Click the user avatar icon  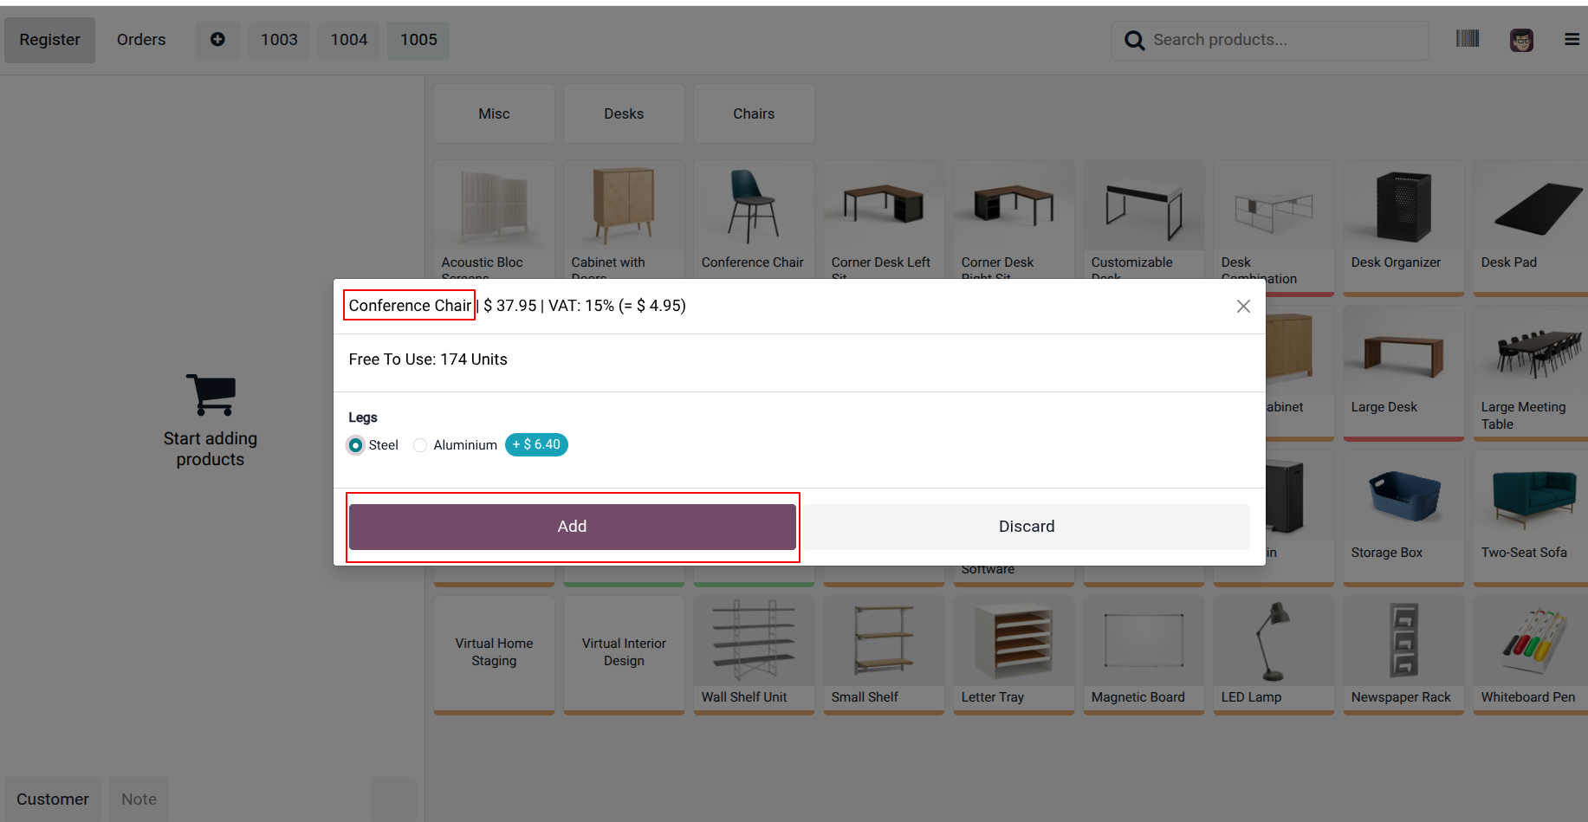(1521, 40)
